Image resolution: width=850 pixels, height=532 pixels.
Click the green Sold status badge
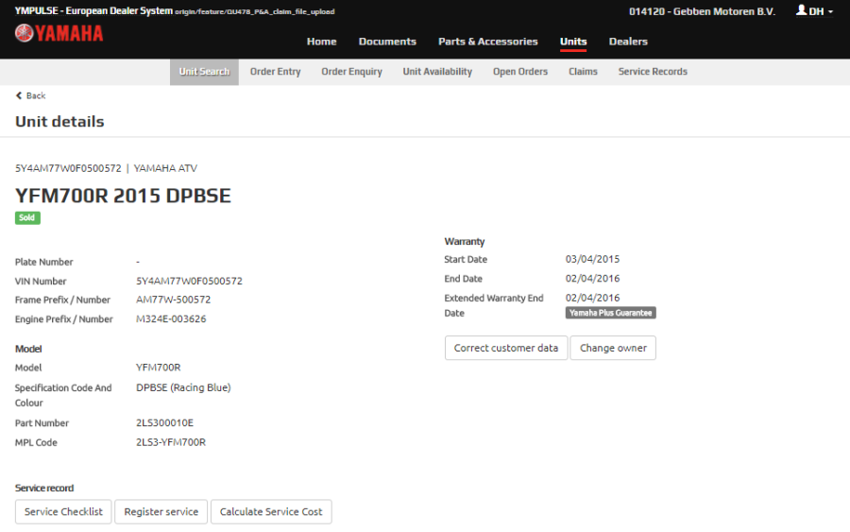(27, 217)
